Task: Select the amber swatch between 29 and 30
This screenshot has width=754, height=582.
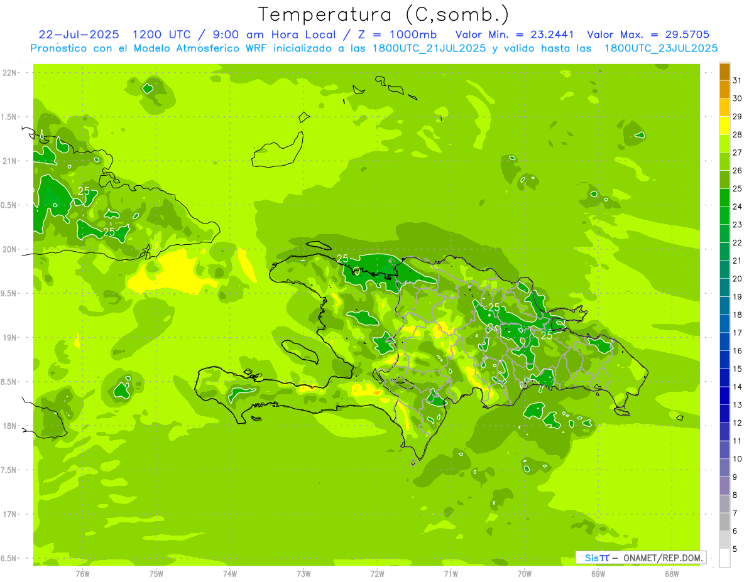Action: [x=724, y=107]
